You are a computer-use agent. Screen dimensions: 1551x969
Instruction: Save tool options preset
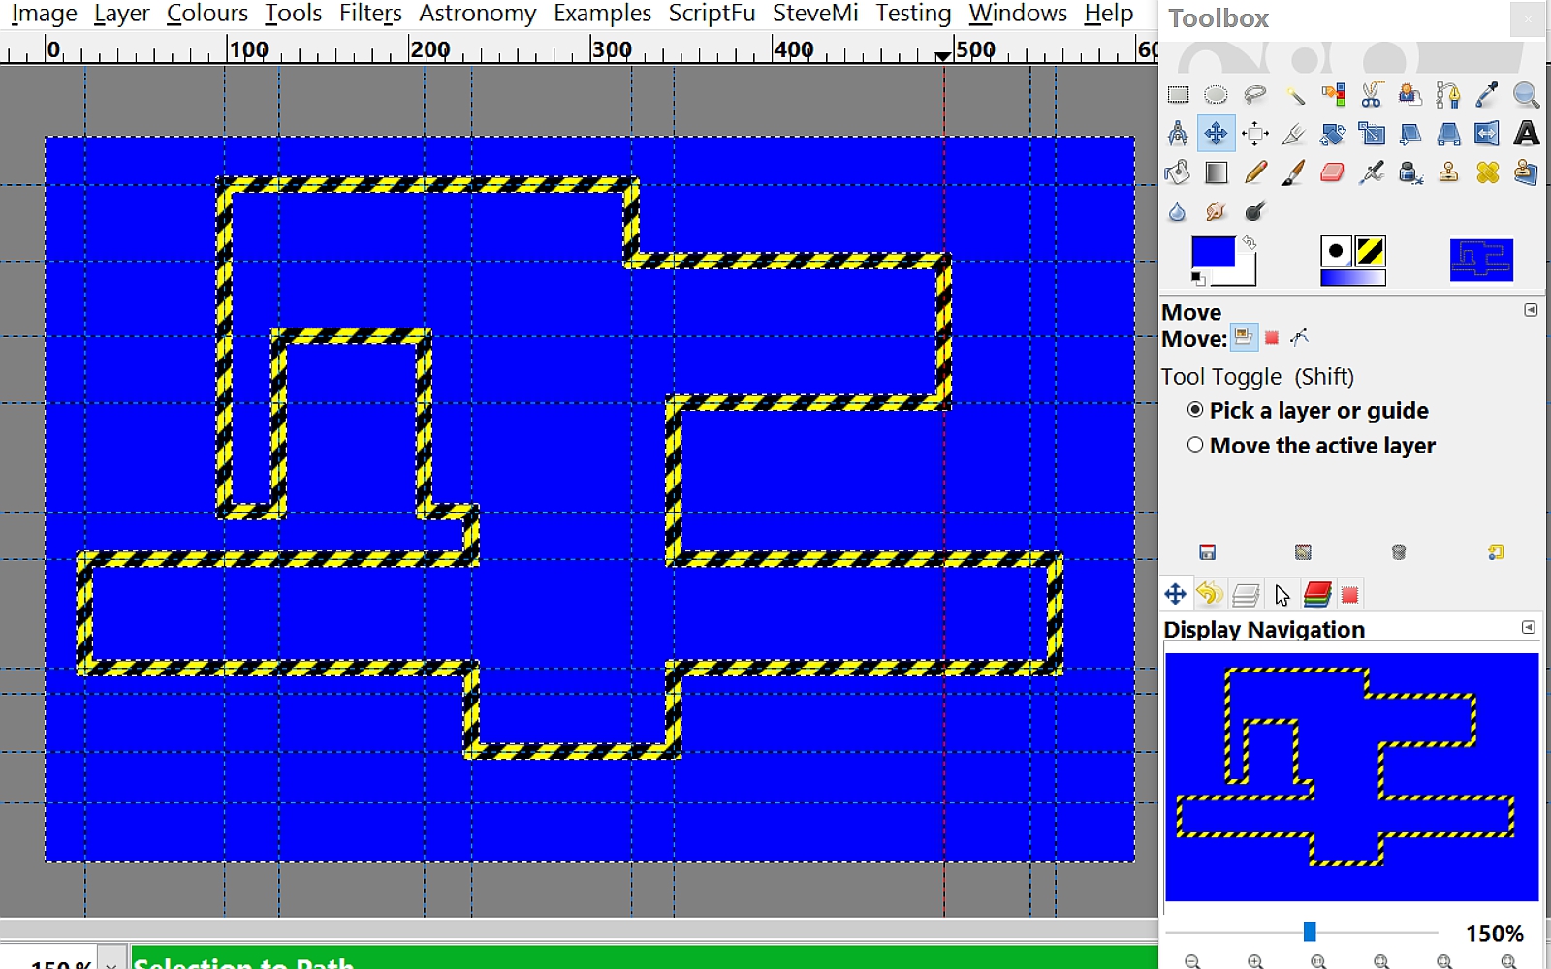(1207, 552)
